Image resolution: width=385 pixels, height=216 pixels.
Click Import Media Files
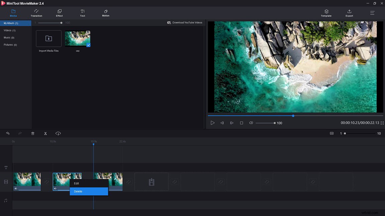(x=48, y=38)
